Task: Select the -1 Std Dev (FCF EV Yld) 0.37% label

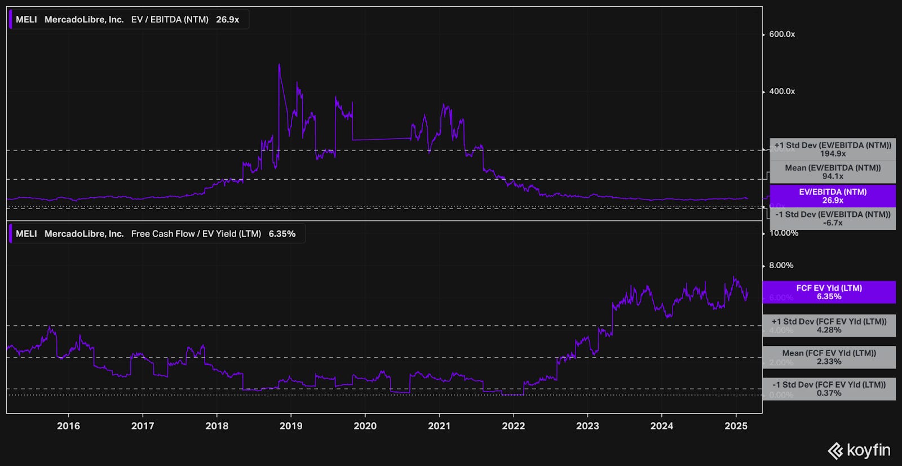Action: 829,389
